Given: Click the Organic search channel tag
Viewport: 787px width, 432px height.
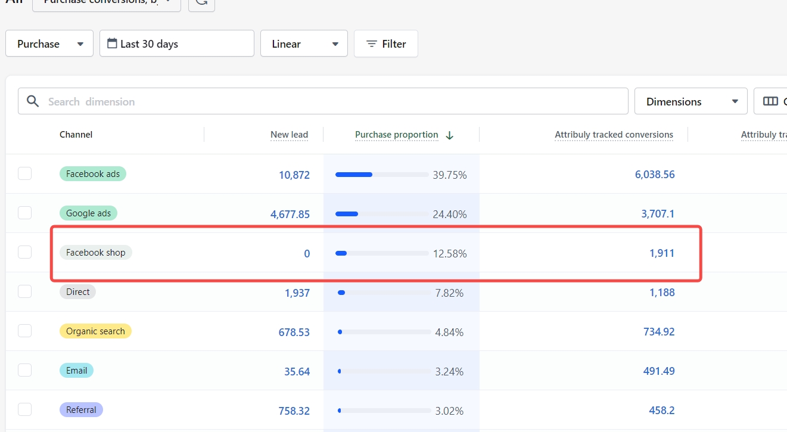Looking at the screenshot, I should click(x=95, y=331).
